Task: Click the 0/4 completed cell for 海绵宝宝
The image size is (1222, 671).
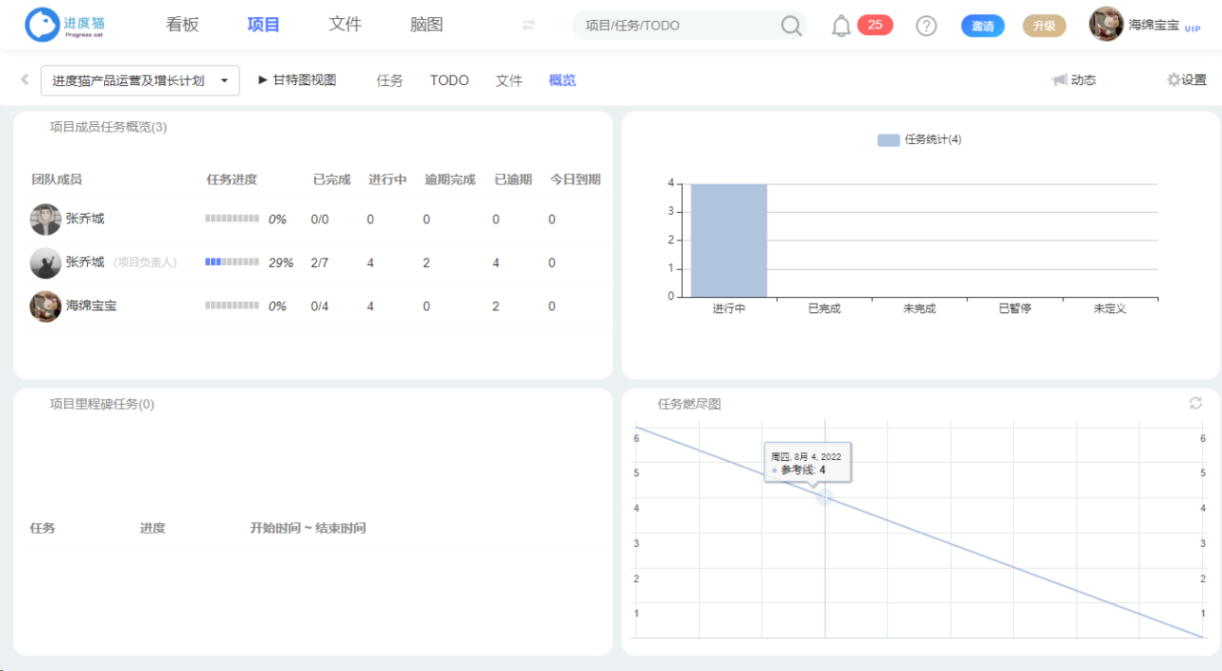Action: [x=320, y=306]
